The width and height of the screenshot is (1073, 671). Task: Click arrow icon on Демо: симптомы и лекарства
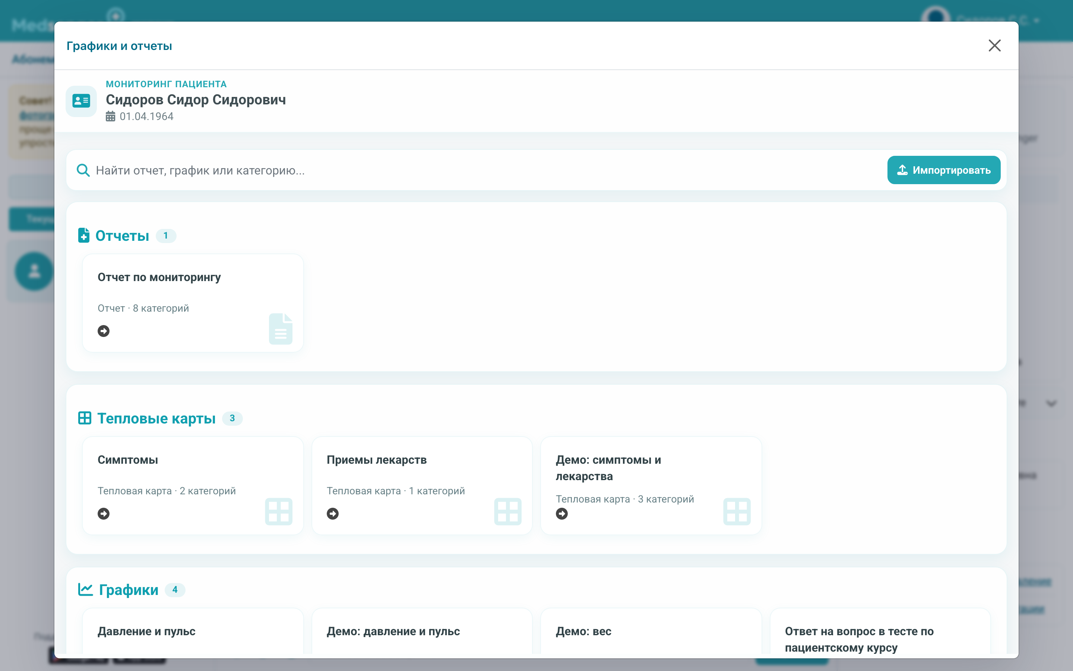(x=562, y=513)
